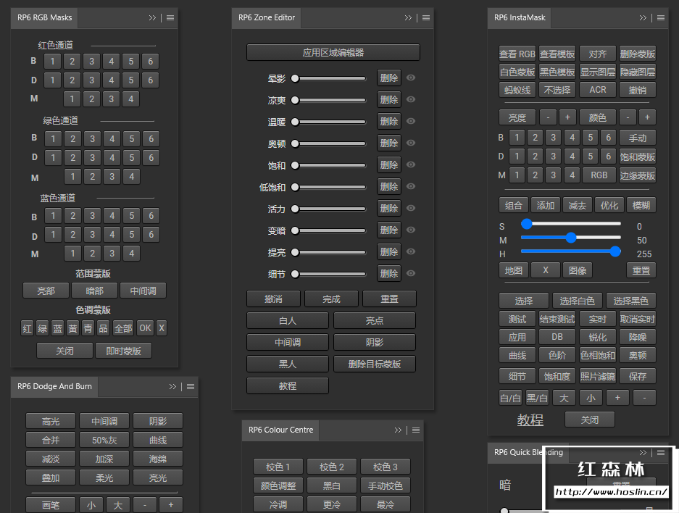
Task: Click 亮部 range mask button
Action: [46, 291]
